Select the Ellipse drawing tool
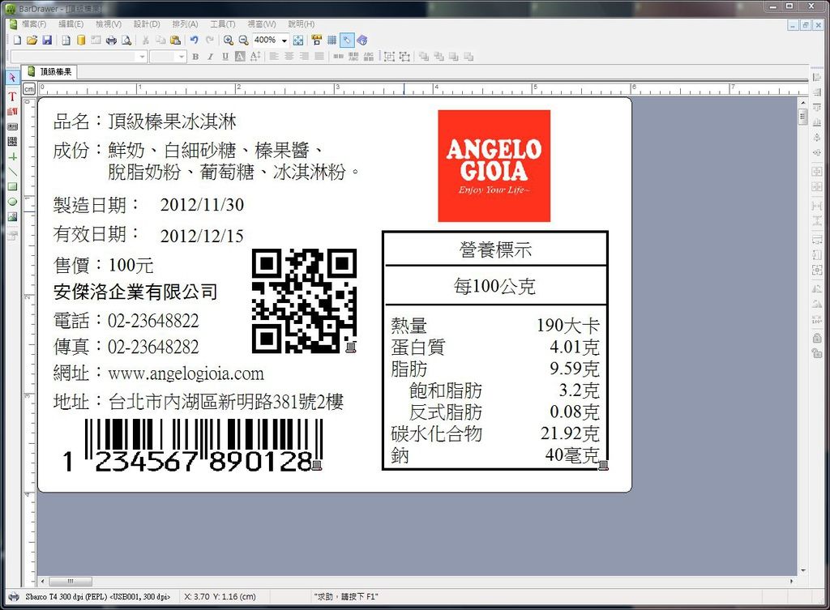830x610 pixels. pos(12,202)
